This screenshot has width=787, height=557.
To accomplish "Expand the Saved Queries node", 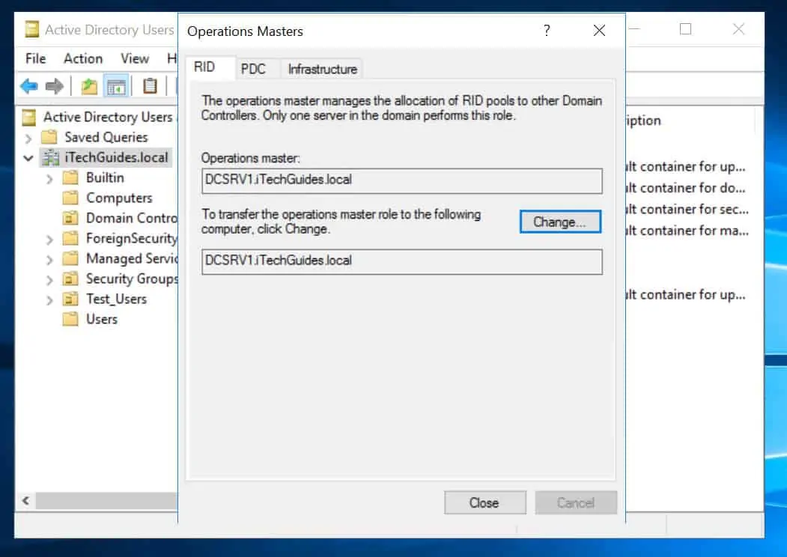I will [28, 138].
